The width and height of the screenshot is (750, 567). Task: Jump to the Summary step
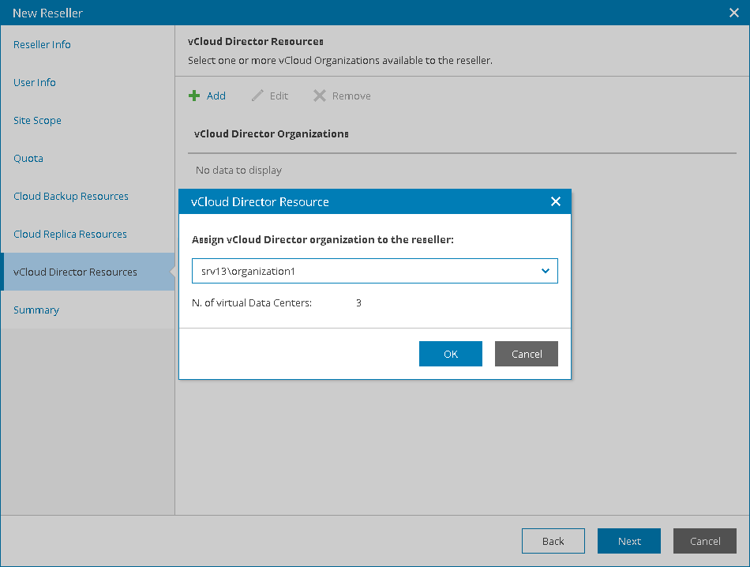[x=36, y=310]
